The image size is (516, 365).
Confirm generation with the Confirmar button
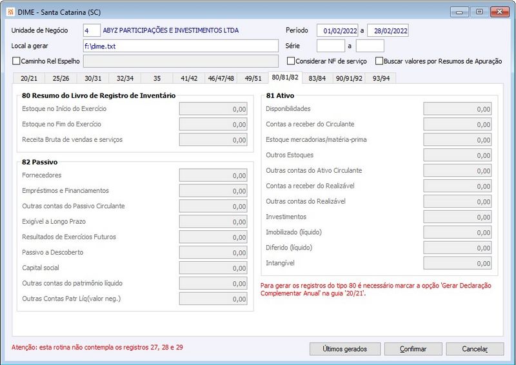click(x=413, y=349)
